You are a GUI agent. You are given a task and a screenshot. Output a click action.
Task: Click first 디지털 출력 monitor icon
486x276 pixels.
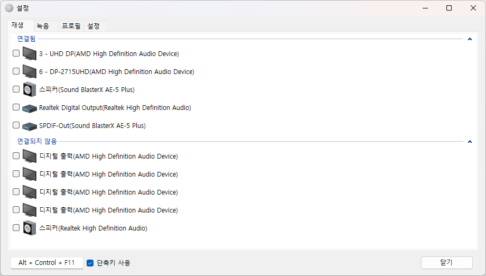[30, 156]
